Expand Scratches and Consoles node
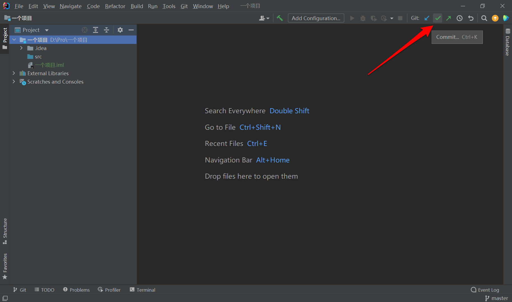Screen dimensions: 512x302 [14, 82]
